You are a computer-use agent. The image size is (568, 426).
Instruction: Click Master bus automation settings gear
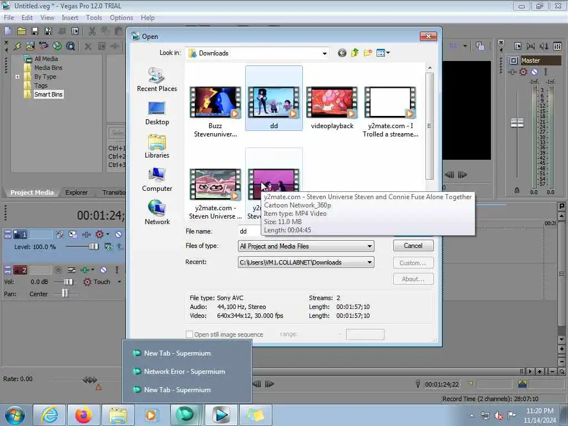click(x=523, y=72)
